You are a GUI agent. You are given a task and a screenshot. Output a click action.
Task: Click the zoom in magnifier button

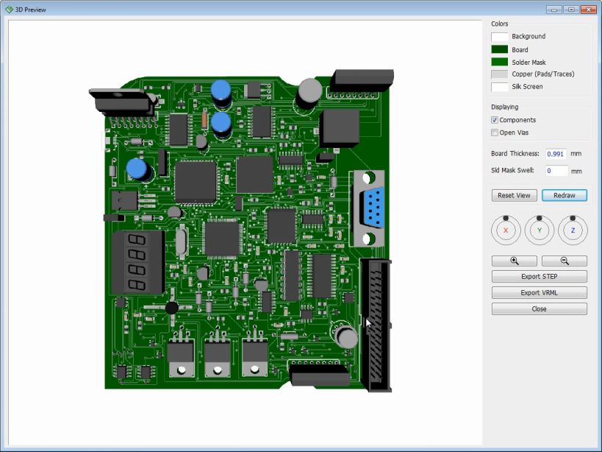[x=514, y=261]
